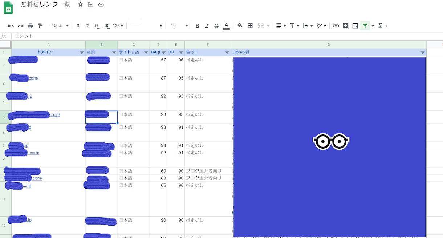Viewport: 443px width, 238px height.
Task: Open filter on 備考1 column
Action: pos(227,53)
